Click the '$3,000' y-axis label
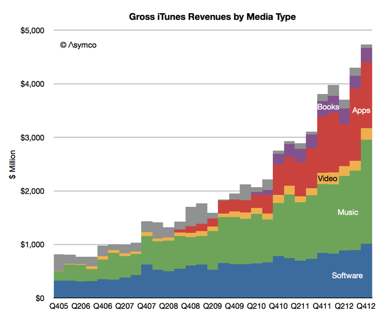The image size is (376, 313). (32, 137)
